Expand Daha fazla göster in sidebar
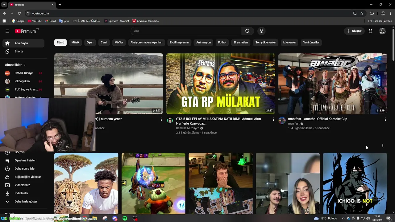Viewport: 395px width, 222px height. (x=23, y=201)
